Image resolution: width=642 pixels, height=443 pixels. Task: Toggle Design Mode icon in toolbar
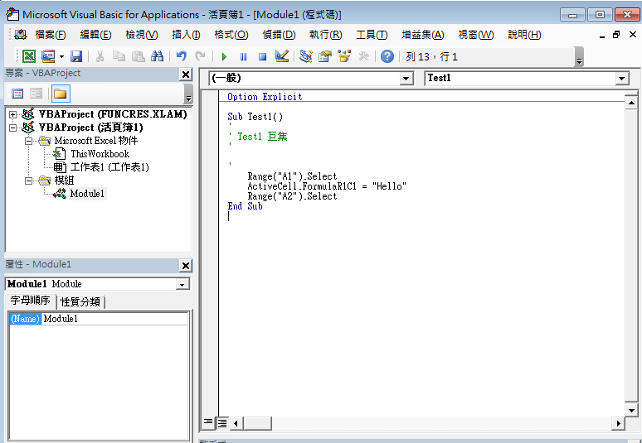(282, 56)
